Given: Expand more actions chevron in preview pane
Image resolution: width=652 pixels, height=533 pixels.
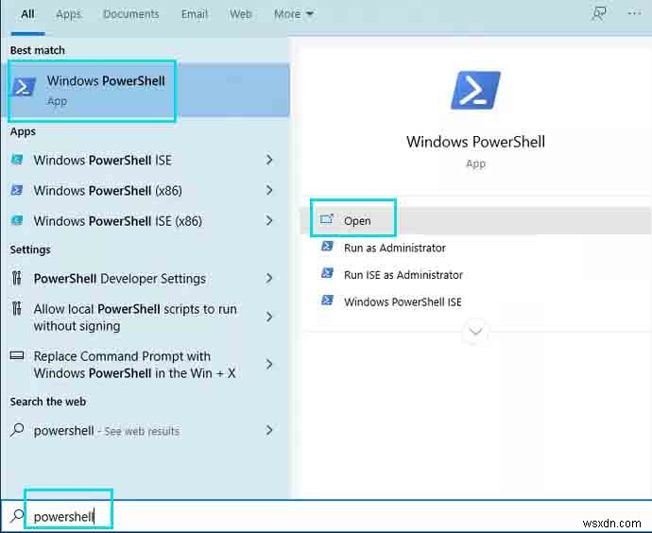Looking at the screenshot, I should pyautogui.click(x=475, y=332).
